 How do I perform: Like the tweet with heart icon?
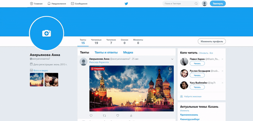pos(118,116)
